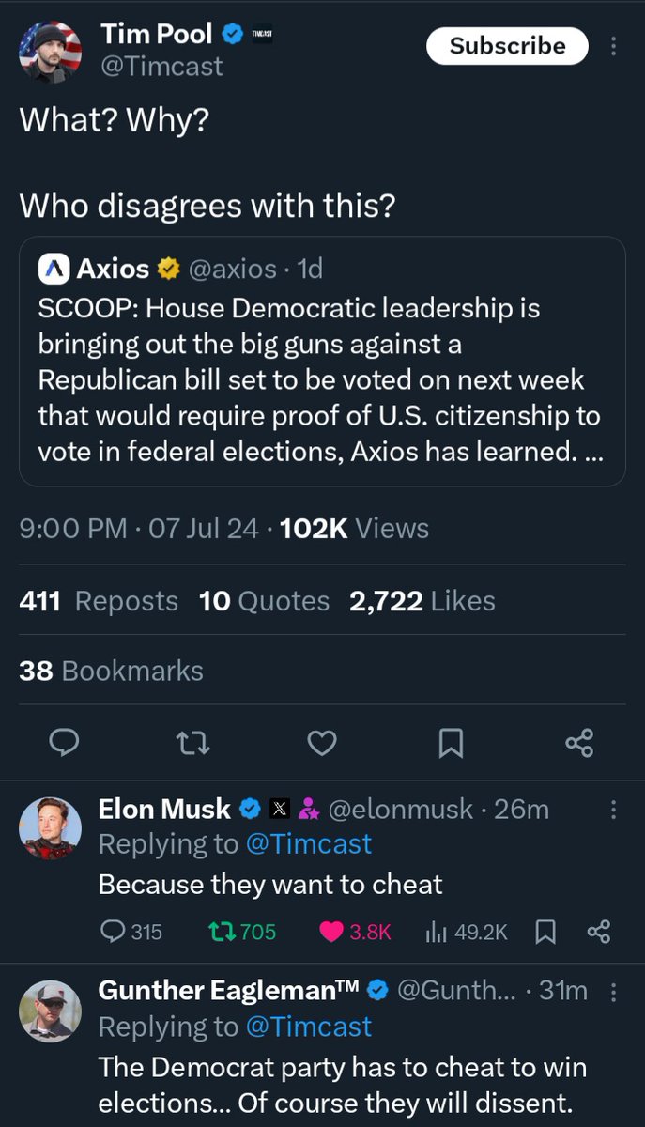
Task: Open more options for Tim Pool's post
Action: 613,46
